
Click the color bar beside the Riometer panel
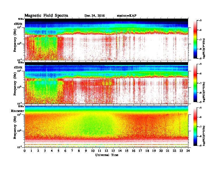[195, 127]
